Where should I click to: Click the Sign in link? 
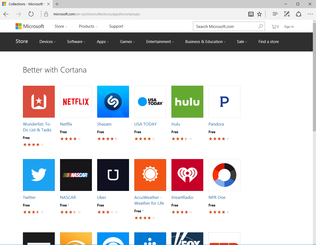click(x=289, y=27)
